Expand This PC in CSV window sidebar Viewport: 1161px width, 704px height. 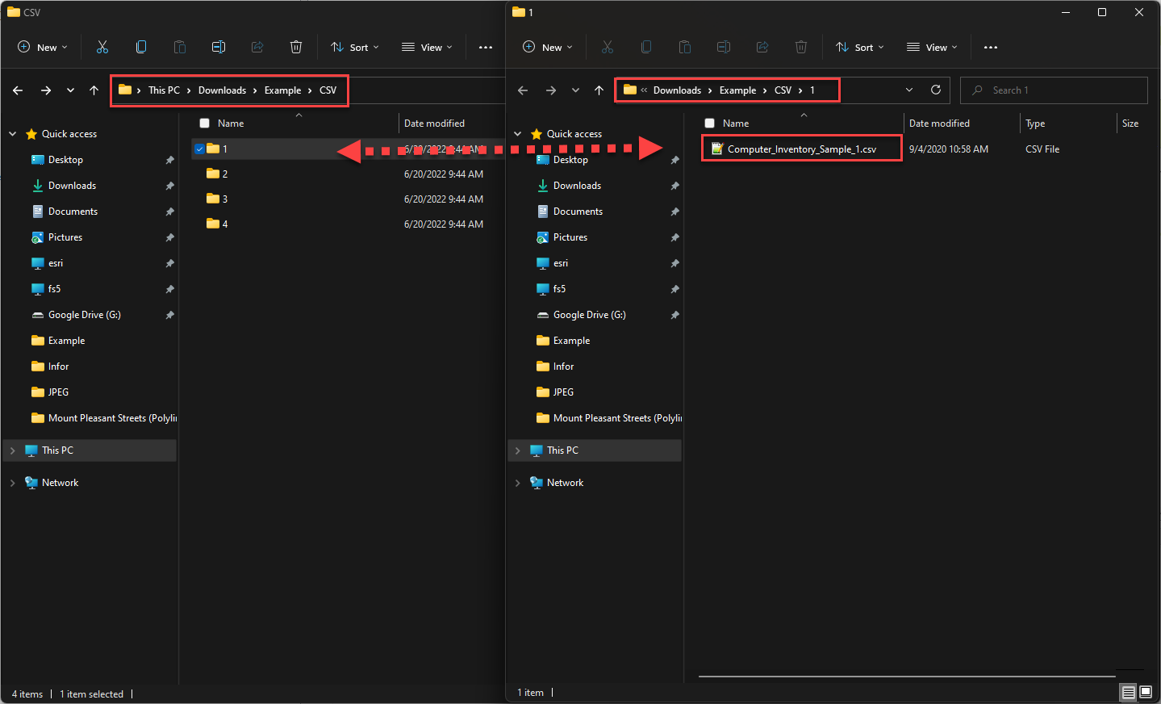click(x=12, y=450)
